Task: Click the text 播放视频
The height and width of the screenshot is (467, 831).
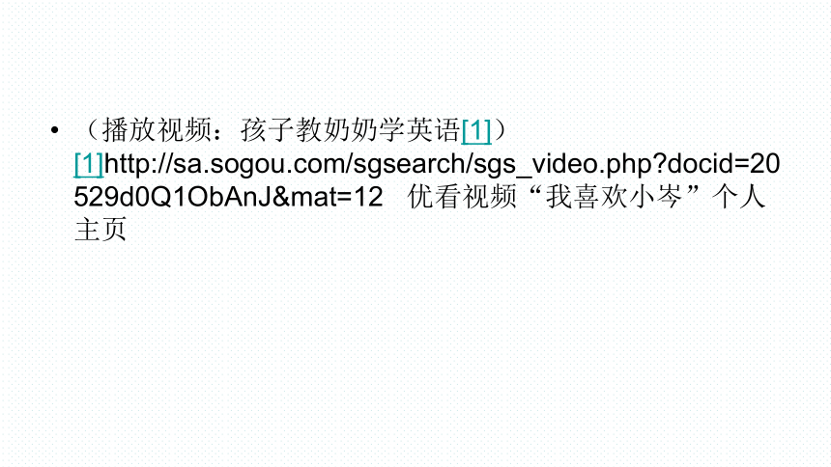Action: pos(157,130)
